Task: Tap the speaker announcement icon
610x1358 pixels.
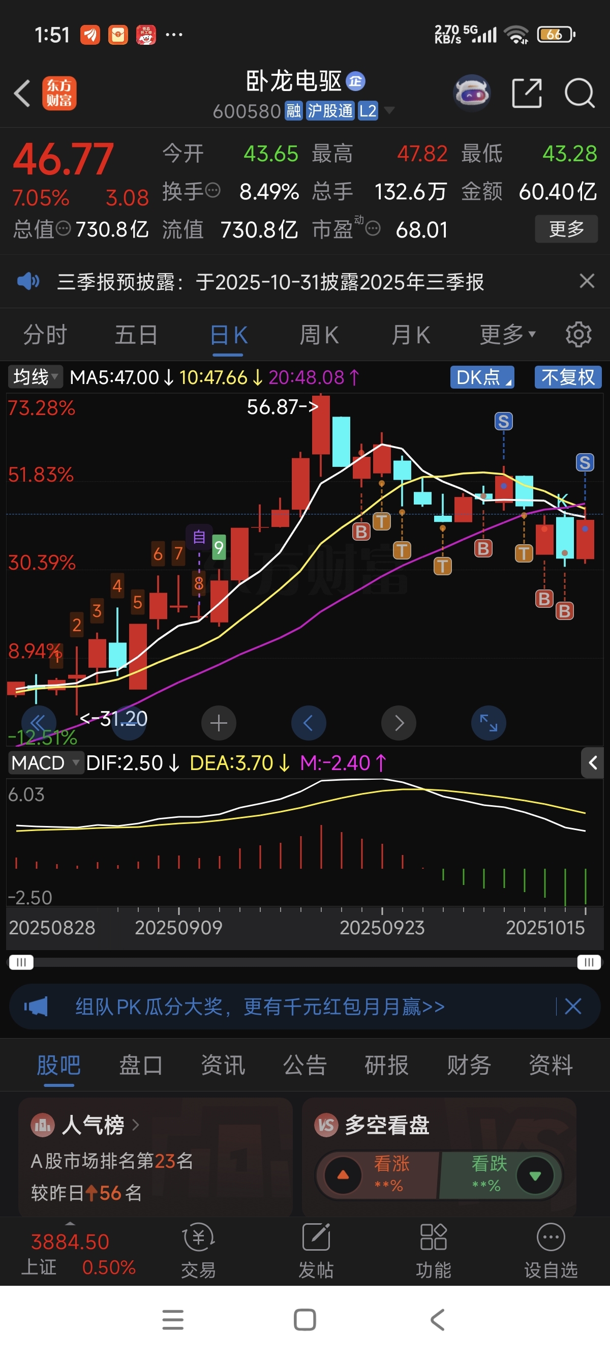Action: click(x=28, y=281)
